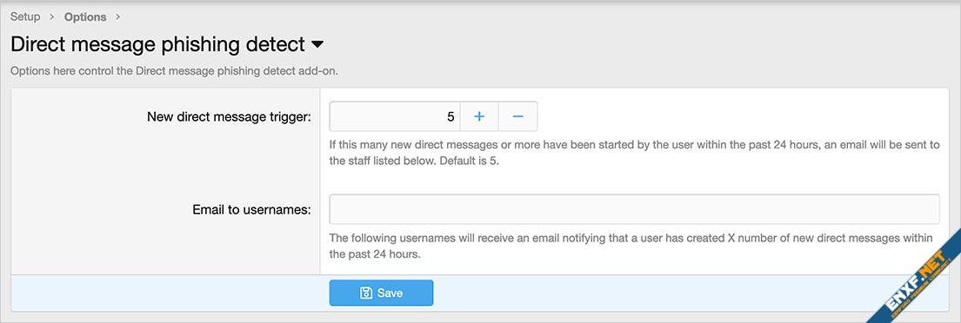
Task: Click the New direct message trigger label
Action: 230,117
